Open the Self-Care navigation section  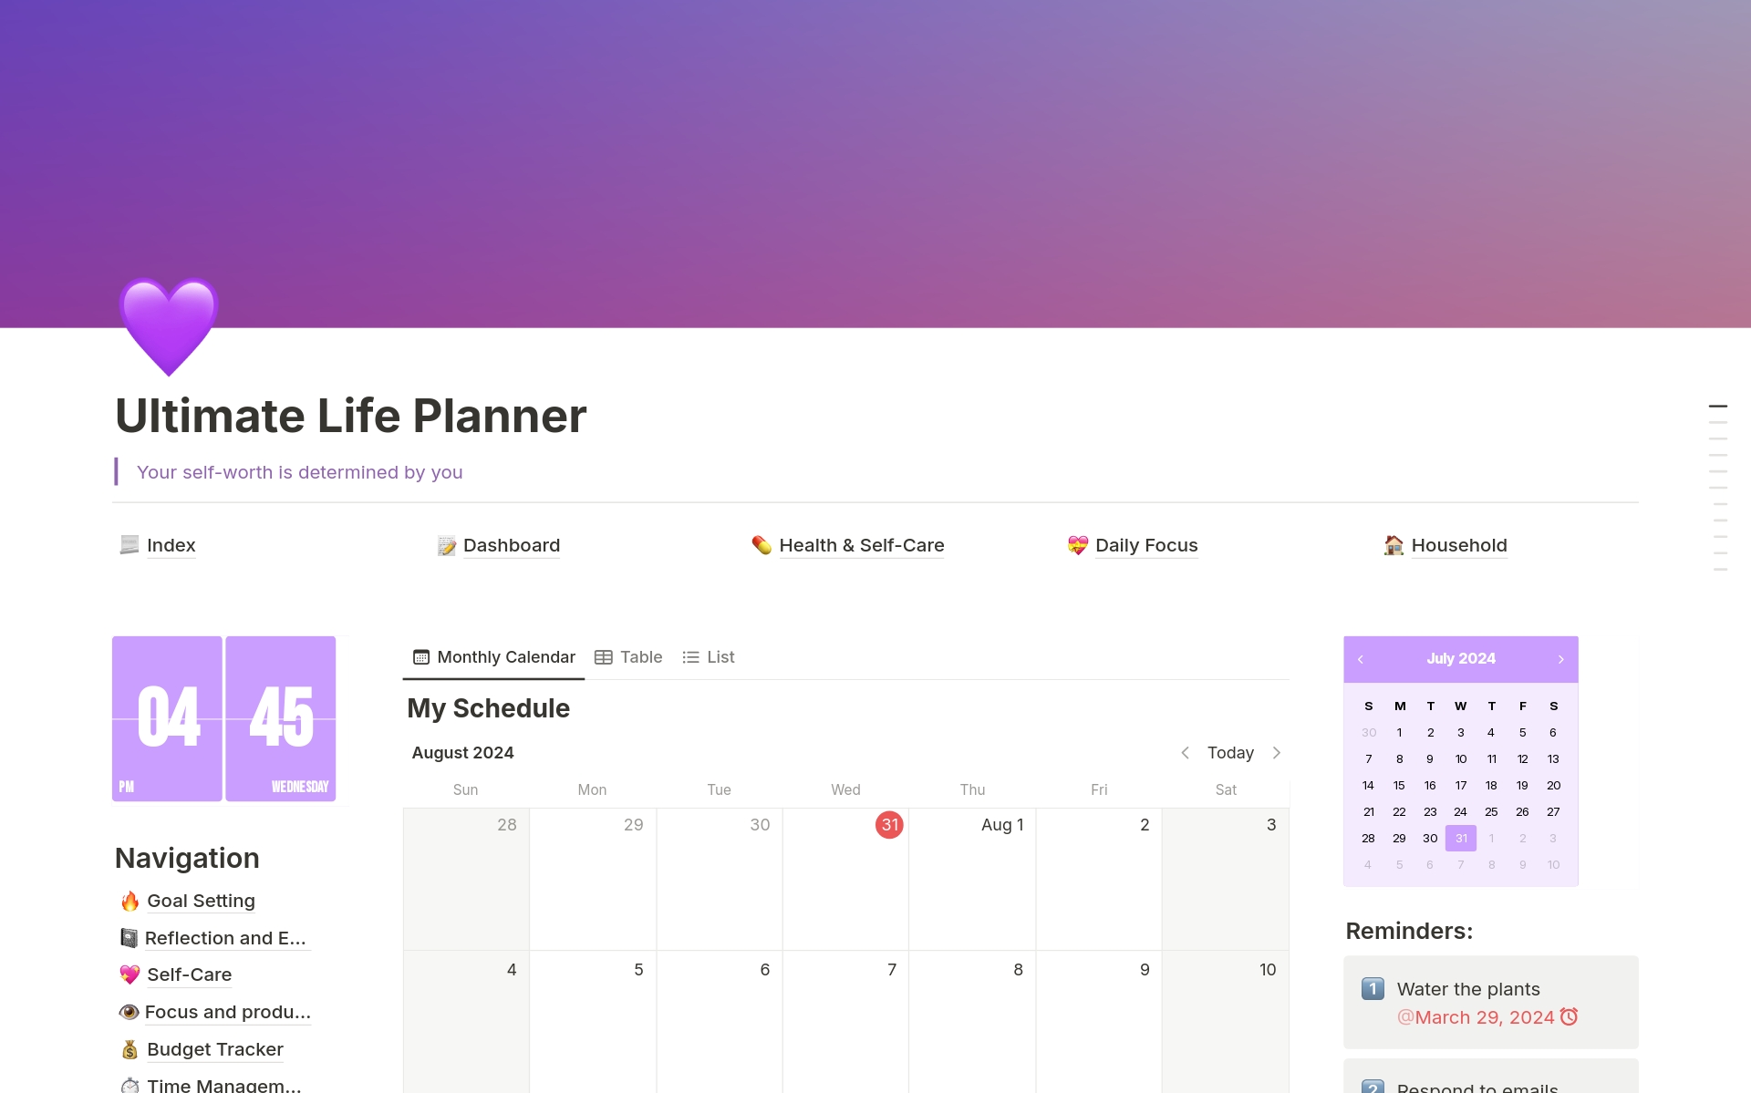[x=188, y=974]
